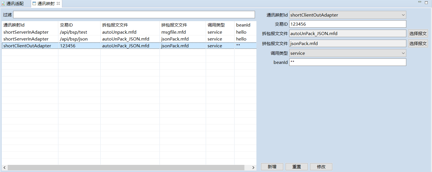Image resolution: width=432 pixels, height=172 pixels.
Task: Click the table's left scroll arrow
Action: (5, 168)
